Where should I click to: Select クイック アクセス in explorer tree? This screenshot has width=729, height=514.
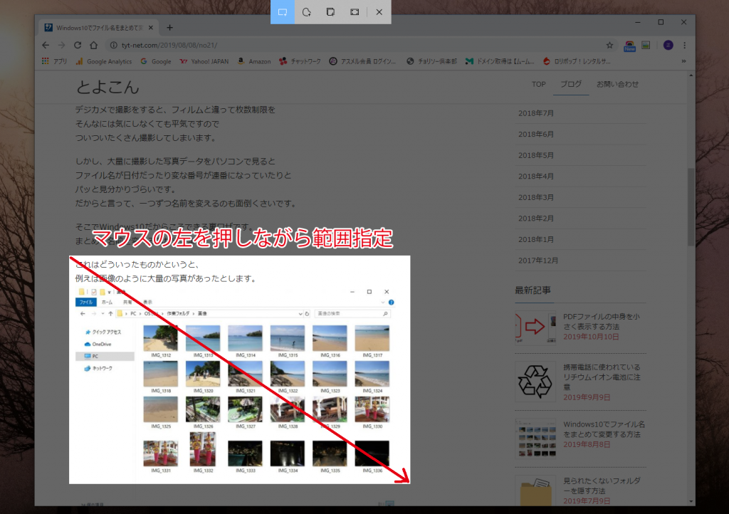(103, 332)
